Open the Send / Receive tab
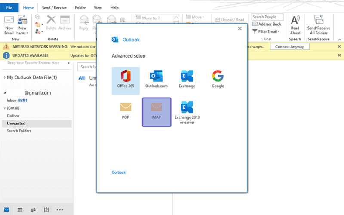The height and width of the screenshot is (215, 344). 54,8
